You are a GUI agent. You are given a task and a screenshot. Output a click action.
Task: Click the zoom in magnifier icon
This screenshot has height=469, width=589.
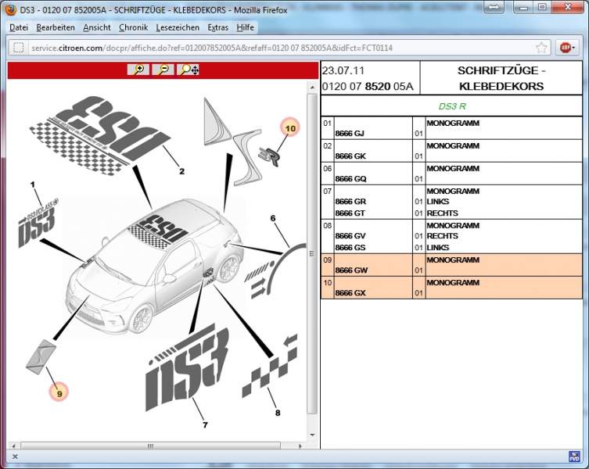[138, 70]
